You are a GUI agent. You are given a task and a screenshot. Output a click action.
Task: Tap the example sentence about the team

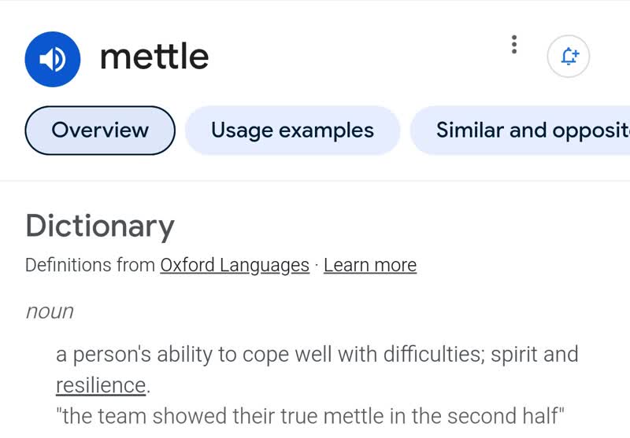[x=310, y=416]
